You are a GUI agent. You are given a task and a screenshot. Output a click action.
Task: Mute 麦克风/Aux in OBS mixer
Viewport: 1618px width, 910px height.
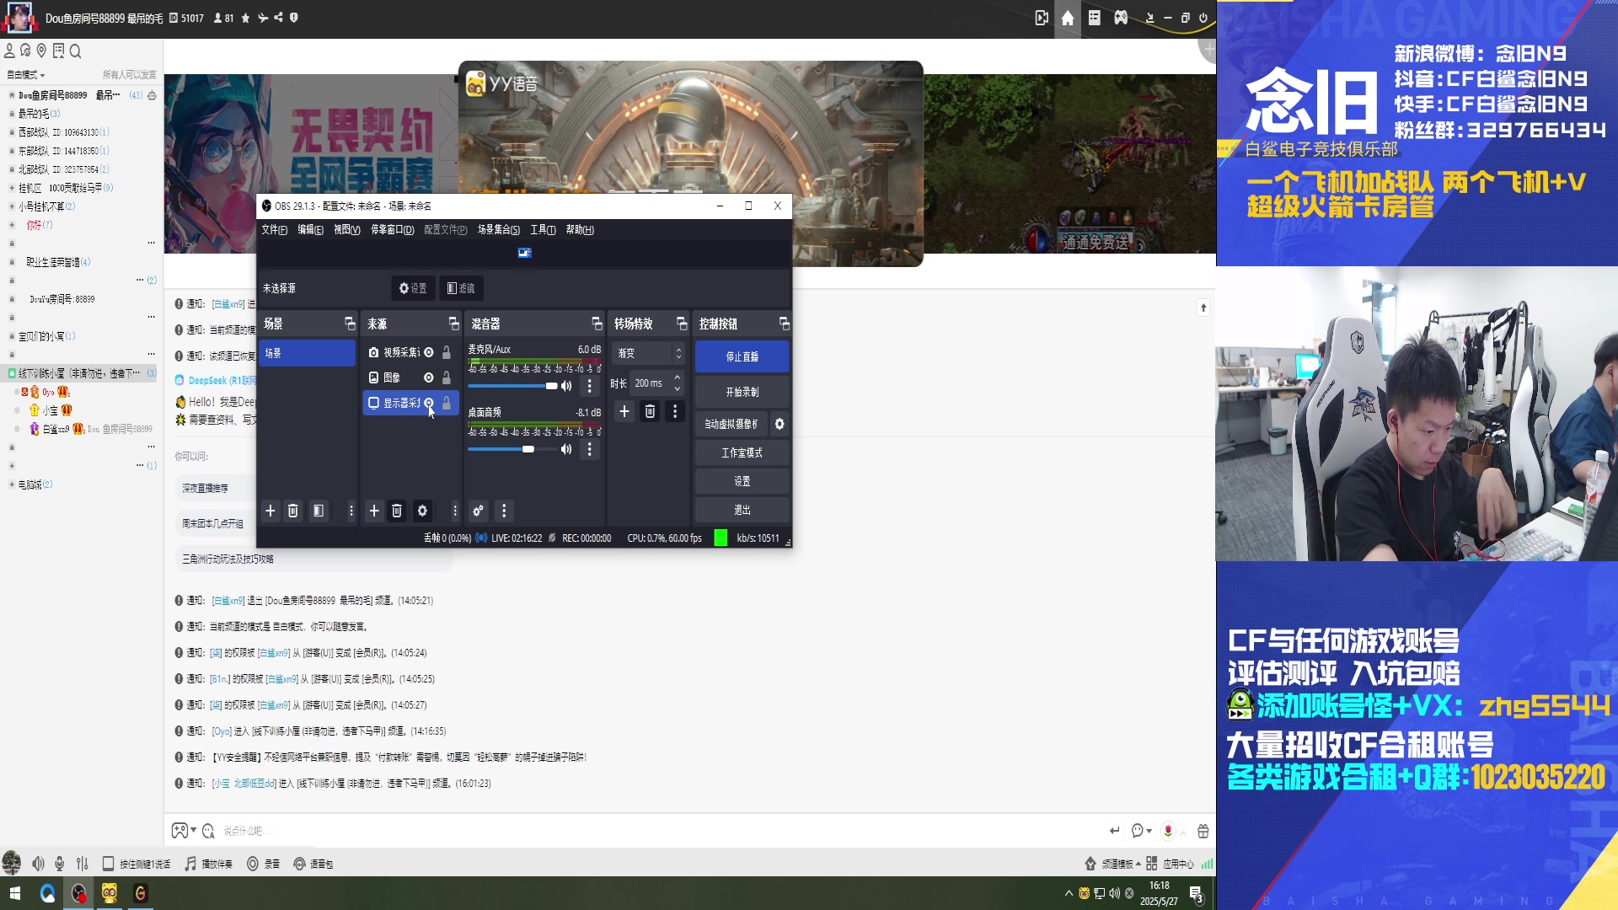[x=566, y=386]
